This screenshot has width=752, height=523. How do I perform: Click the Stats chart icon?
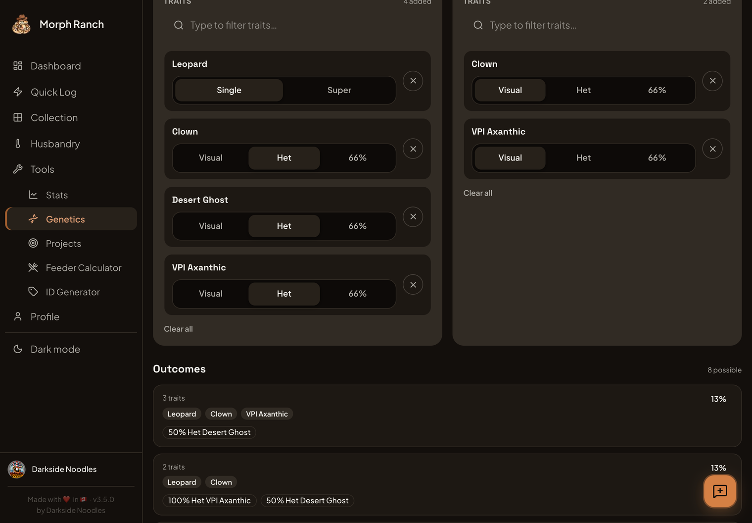tap(33, 195)
